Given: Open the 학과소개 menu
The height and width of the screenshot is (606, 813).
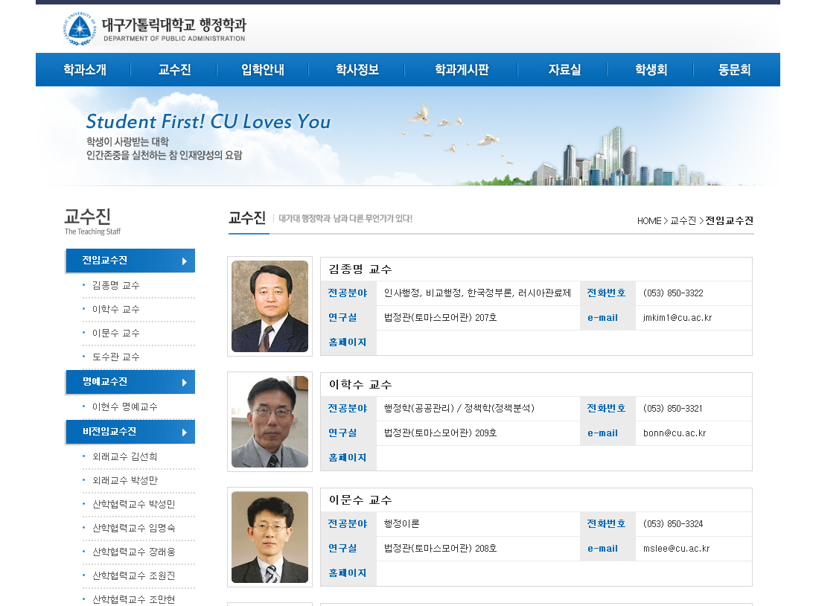Looking at the screenshot, I should click(x=85, y=69).
